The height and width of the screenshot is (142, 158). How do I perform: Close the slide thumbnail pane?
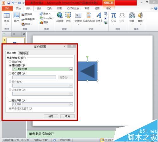(24, 34)
